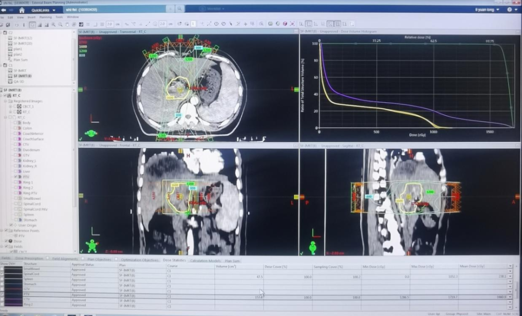
Task: Toggle the Duodenum structure checkbox
Action: pos(16,150)
